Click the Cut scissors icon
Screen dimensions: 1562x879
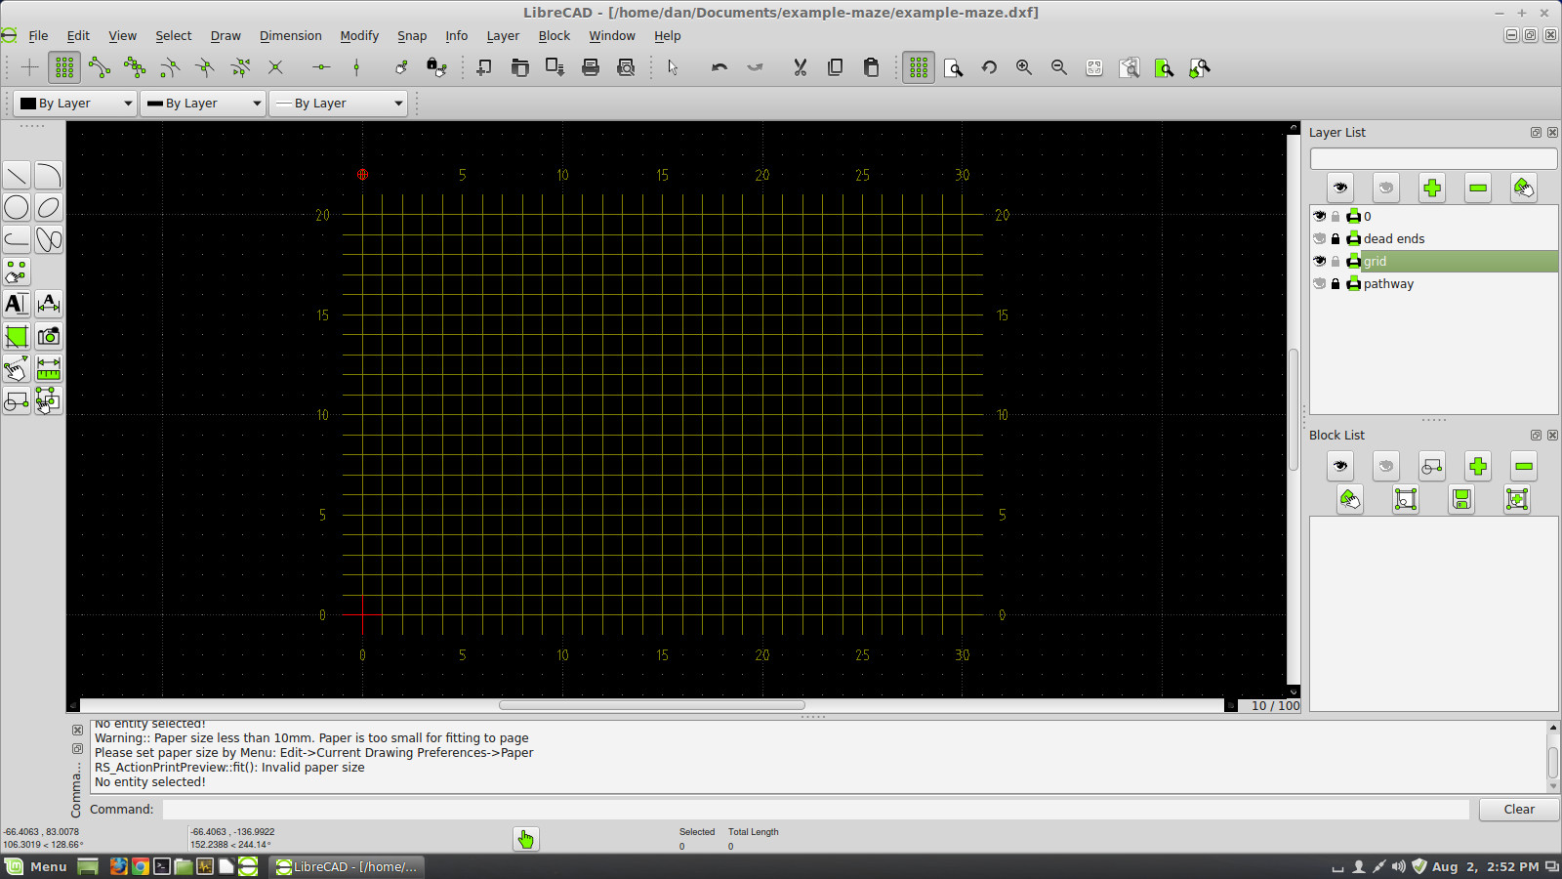(800, 67)
